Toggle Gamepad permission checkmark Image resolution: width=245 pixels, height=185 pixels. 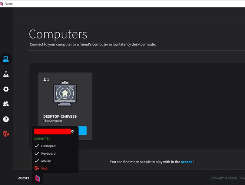click(37, 146)
